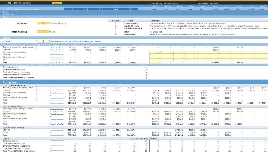The height and width of the screenshot is (152, 268).
Task: Click the Bookings years input cell
Action: (43, 41)
